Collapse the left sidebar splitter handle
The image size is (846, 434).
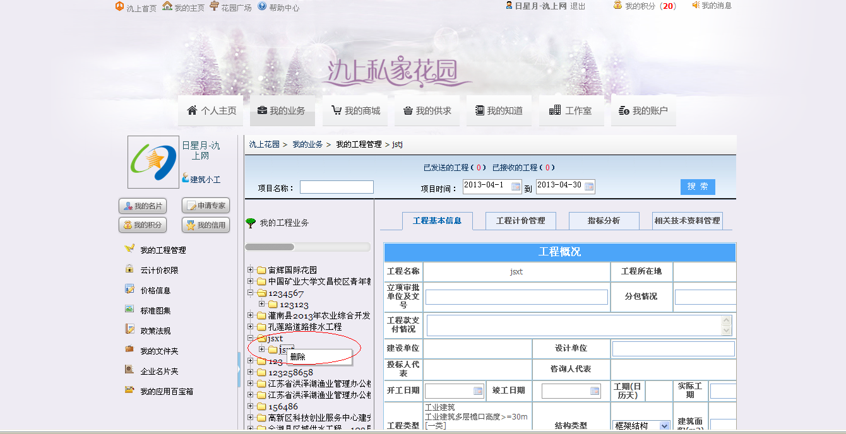click(x=239, y=369)
